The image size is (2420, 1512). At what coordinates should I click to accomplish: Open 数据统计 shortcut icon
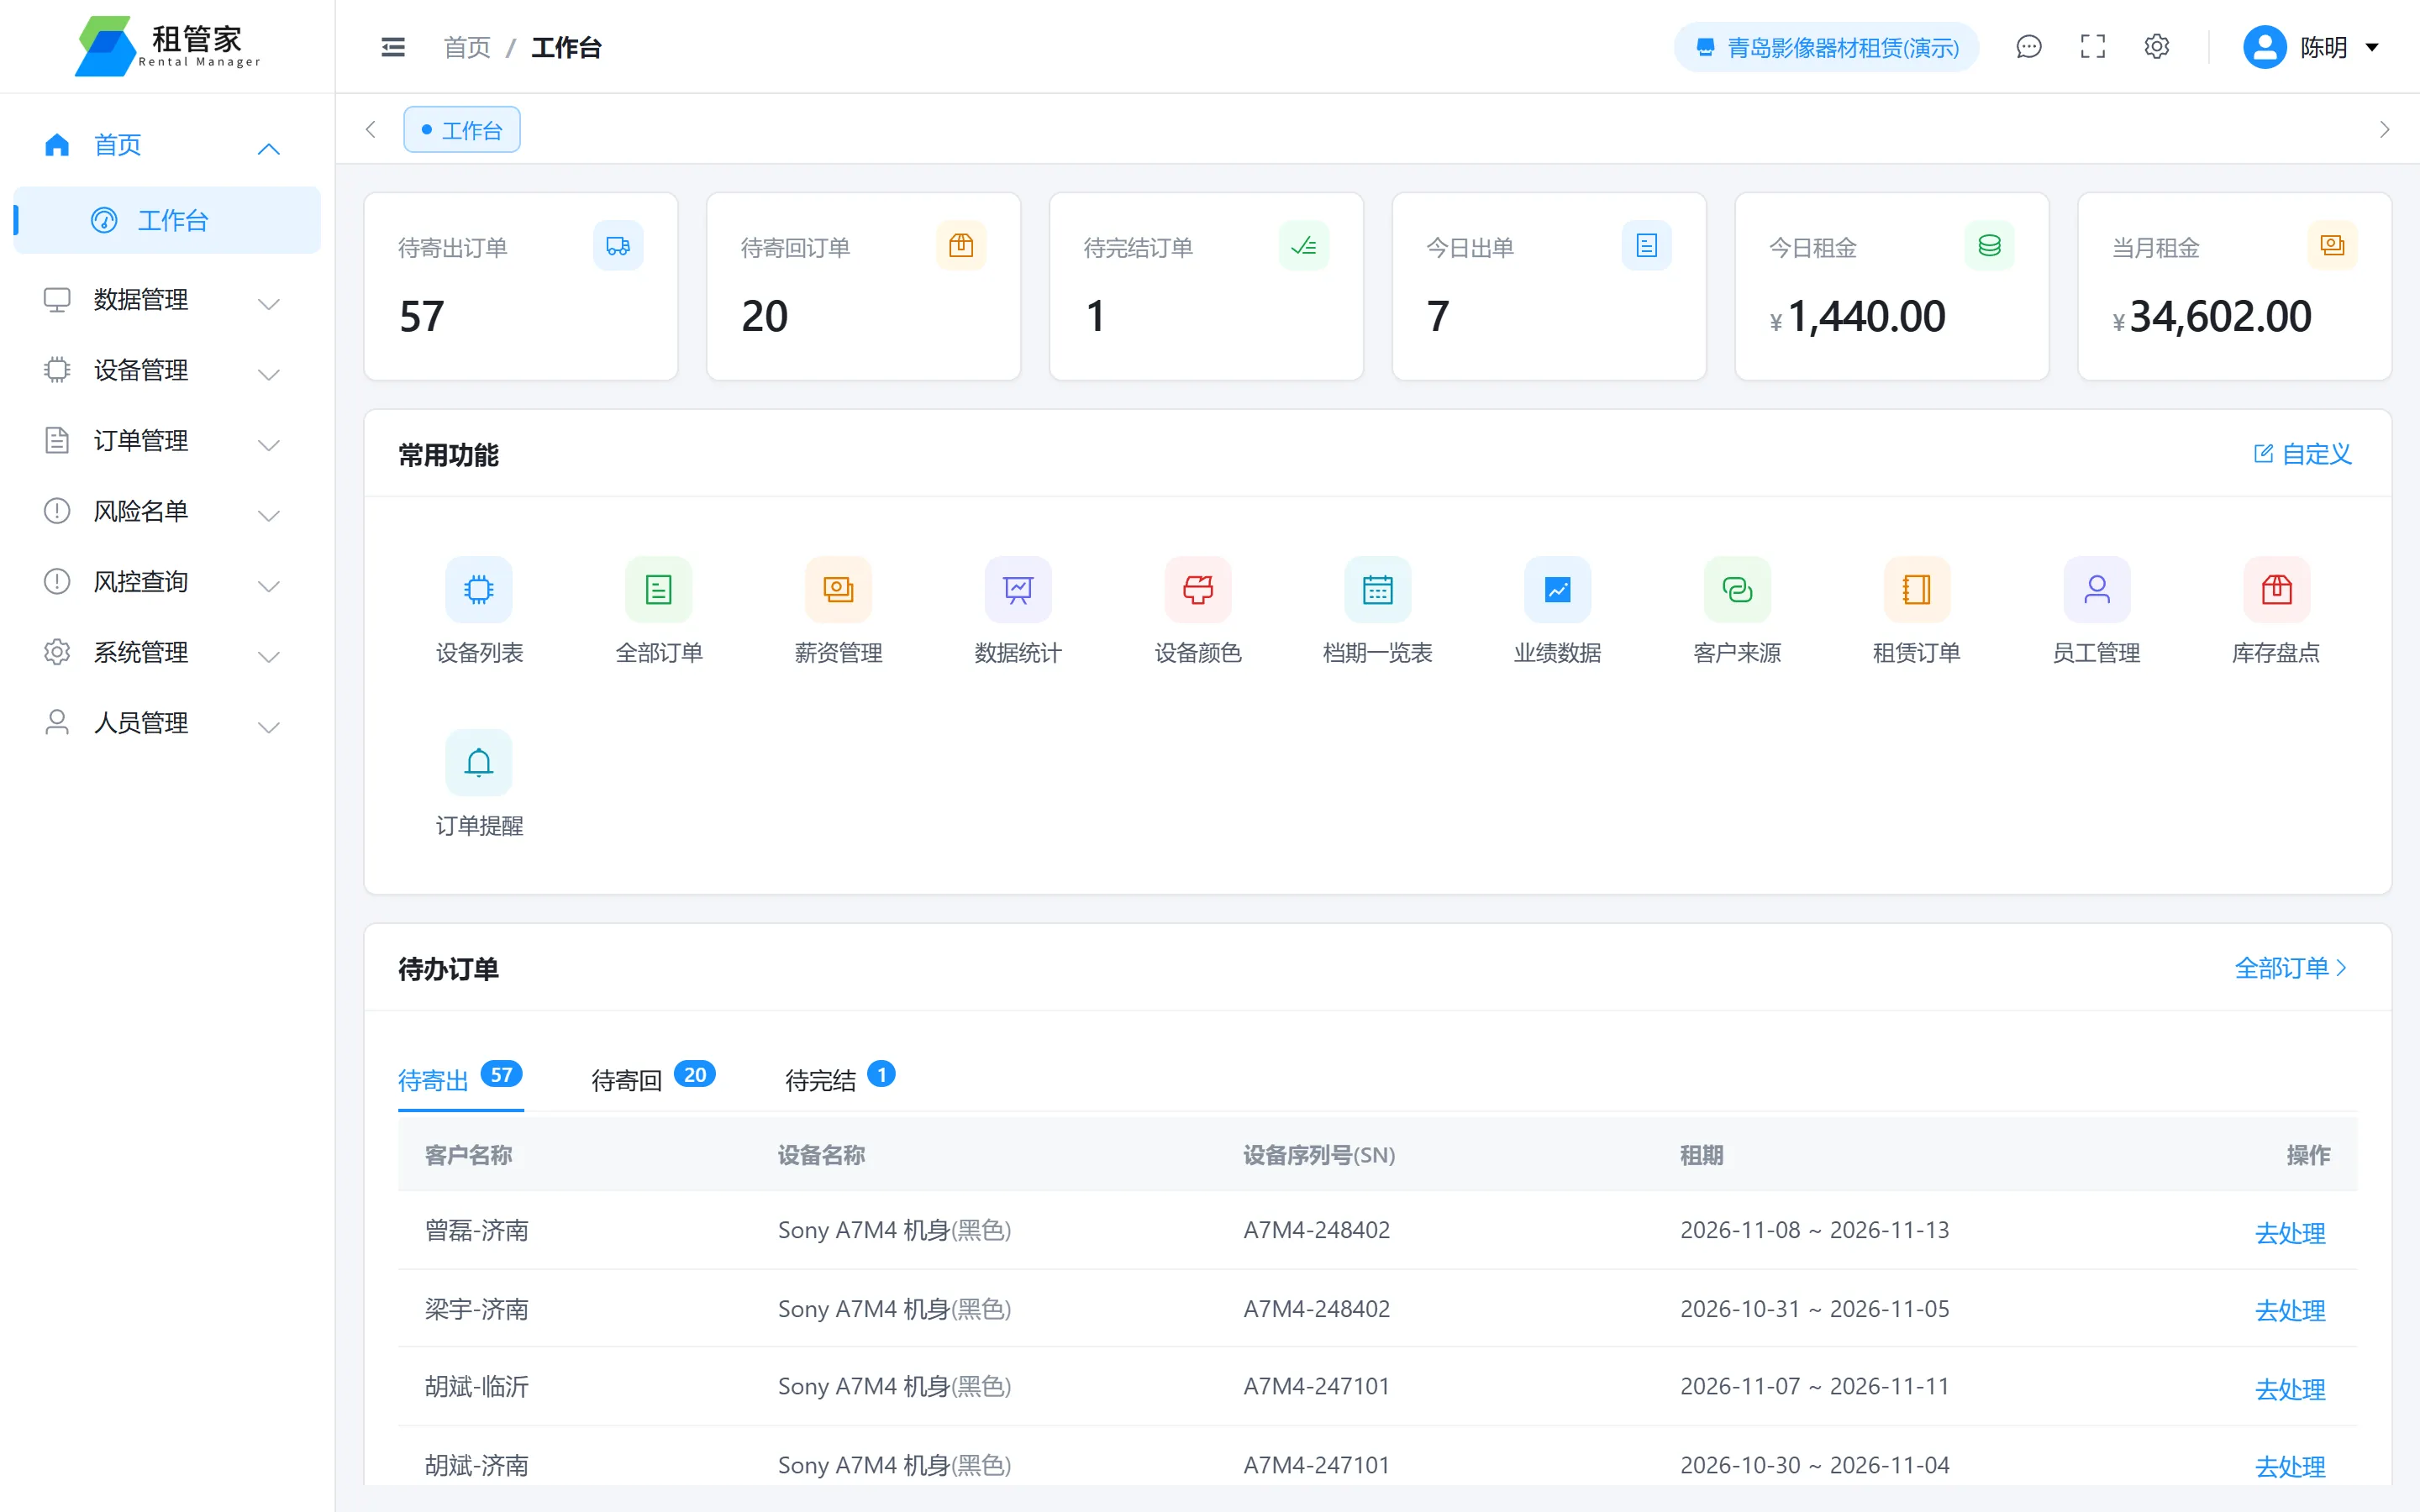(1018, 589)
